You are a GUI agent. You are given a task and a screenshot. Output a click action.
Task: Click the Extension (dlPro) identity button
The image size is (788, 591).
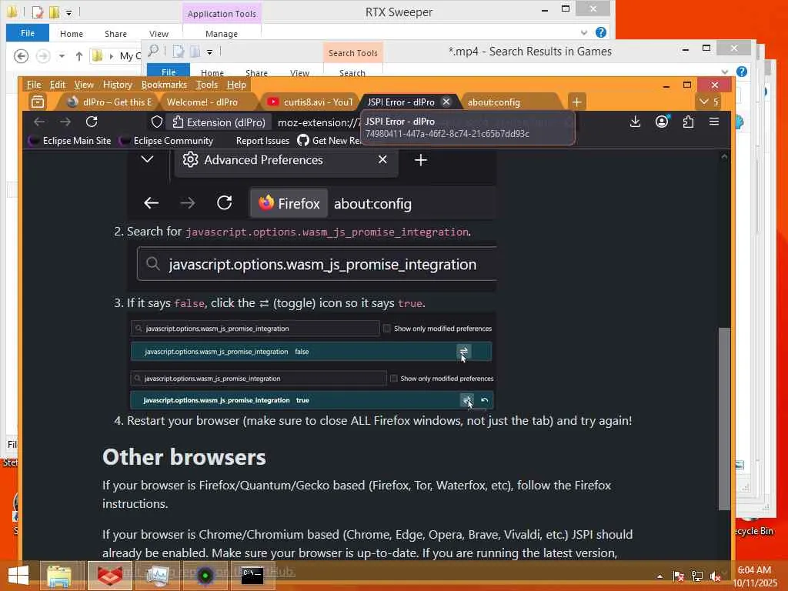219,122
